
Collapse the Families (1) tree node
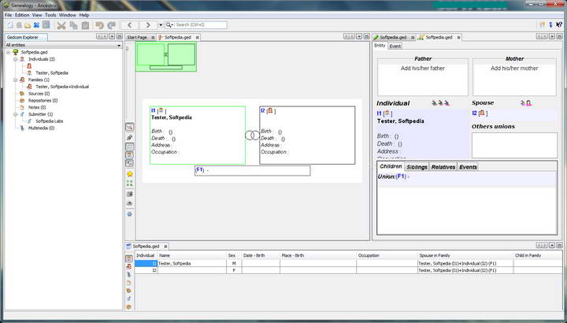15,80
